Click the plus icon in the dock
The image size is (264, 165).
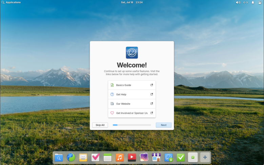tap(205, 157)
